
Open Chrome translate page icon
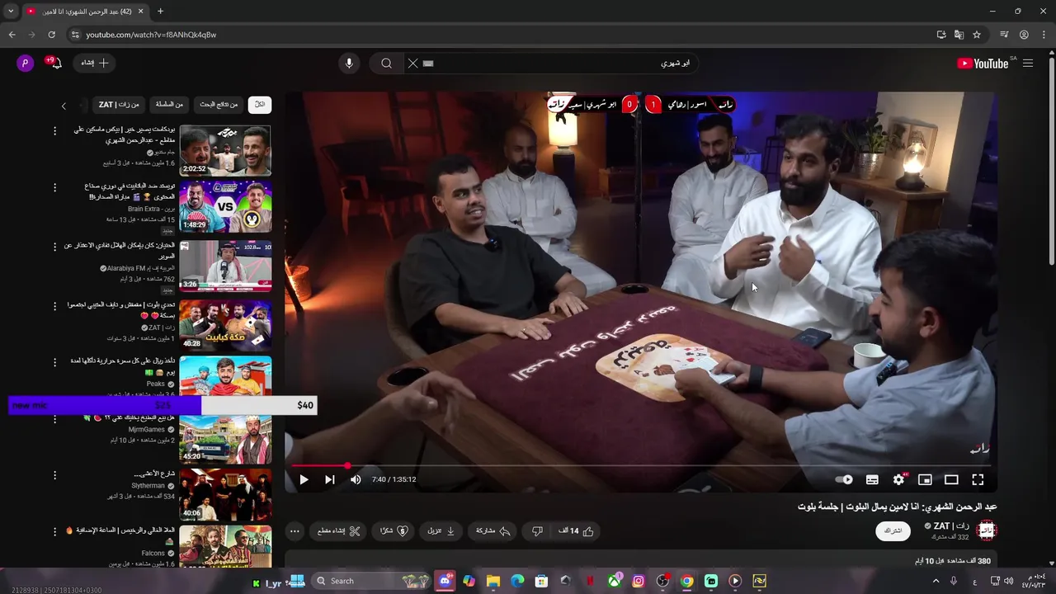tap(959, 35)
